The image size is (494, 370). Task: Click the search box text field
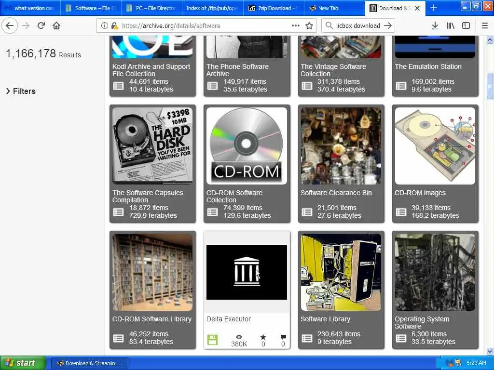coord(358,26)
